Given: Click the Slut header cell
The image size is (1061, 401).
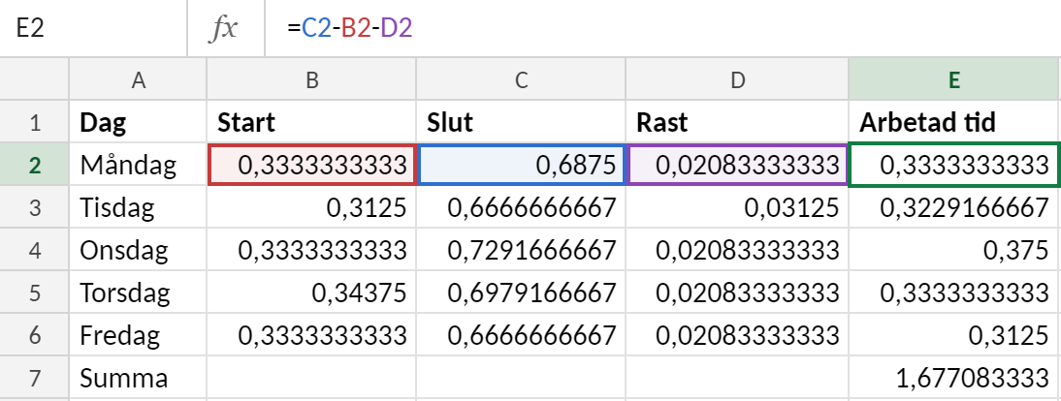Looking at the screenshot, I should click(x=521, y=122).
